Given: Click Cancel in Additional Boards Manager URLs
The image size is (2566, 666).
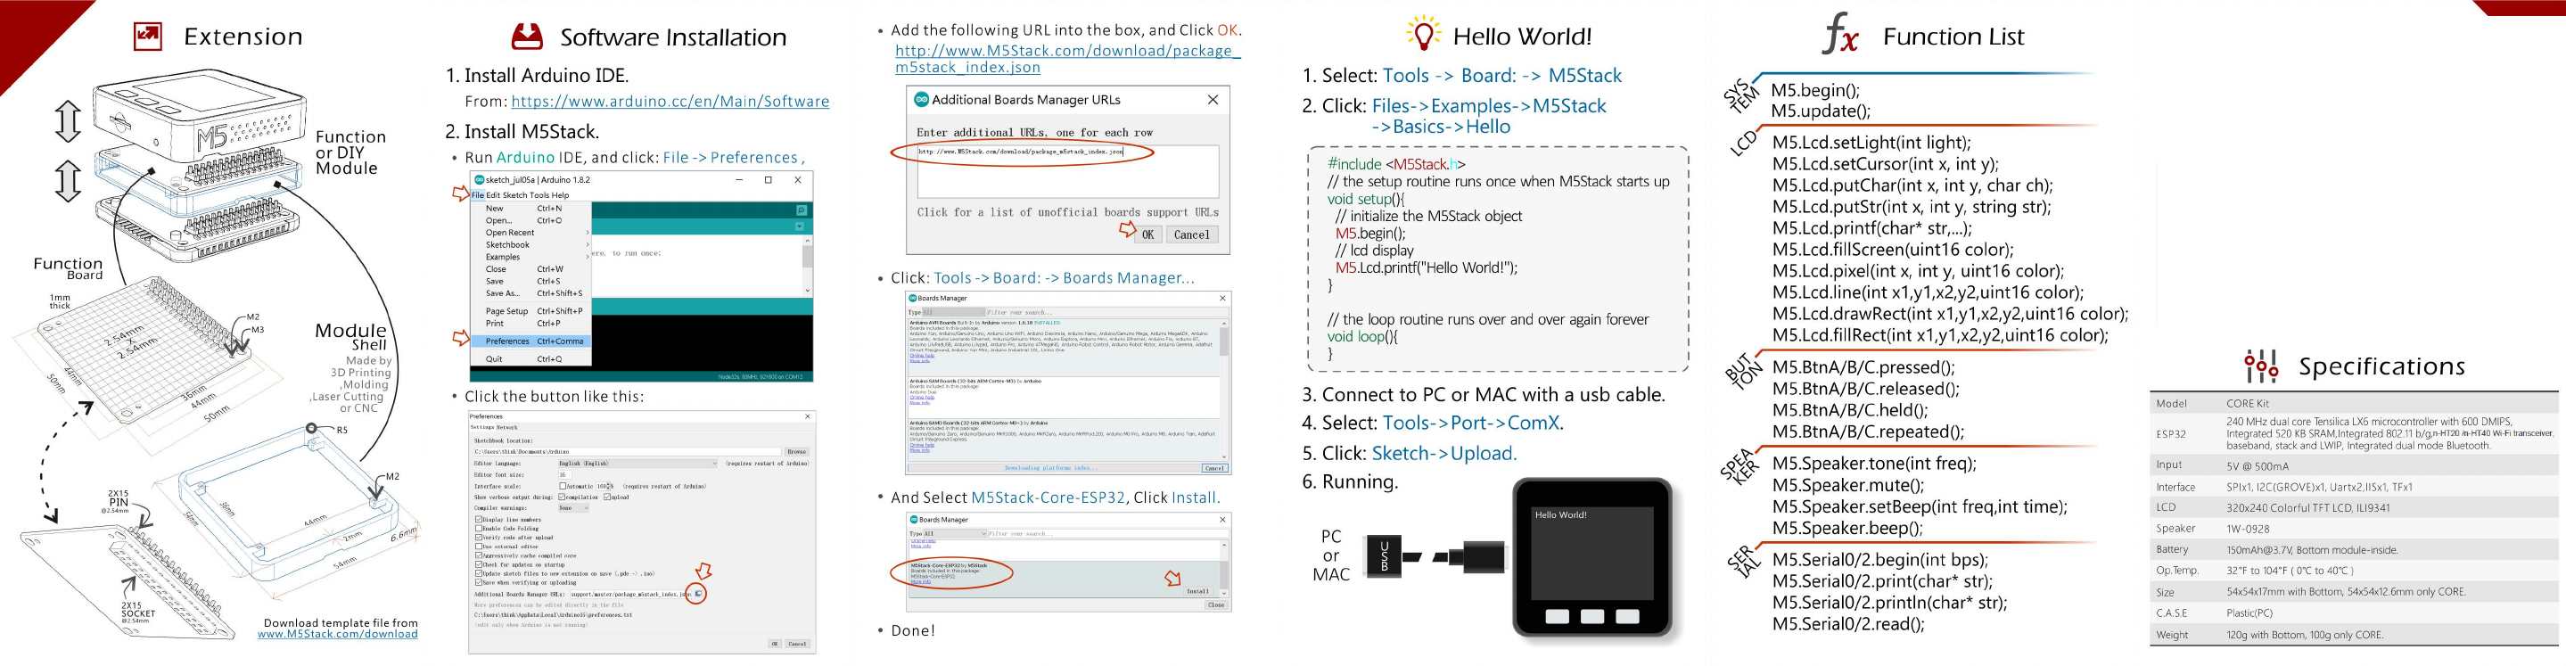Looking at the screenshot, I should point(1191,235).
